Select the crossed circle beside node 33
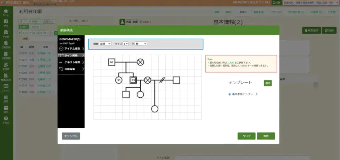Screen dimensions: 340x160 148,80
